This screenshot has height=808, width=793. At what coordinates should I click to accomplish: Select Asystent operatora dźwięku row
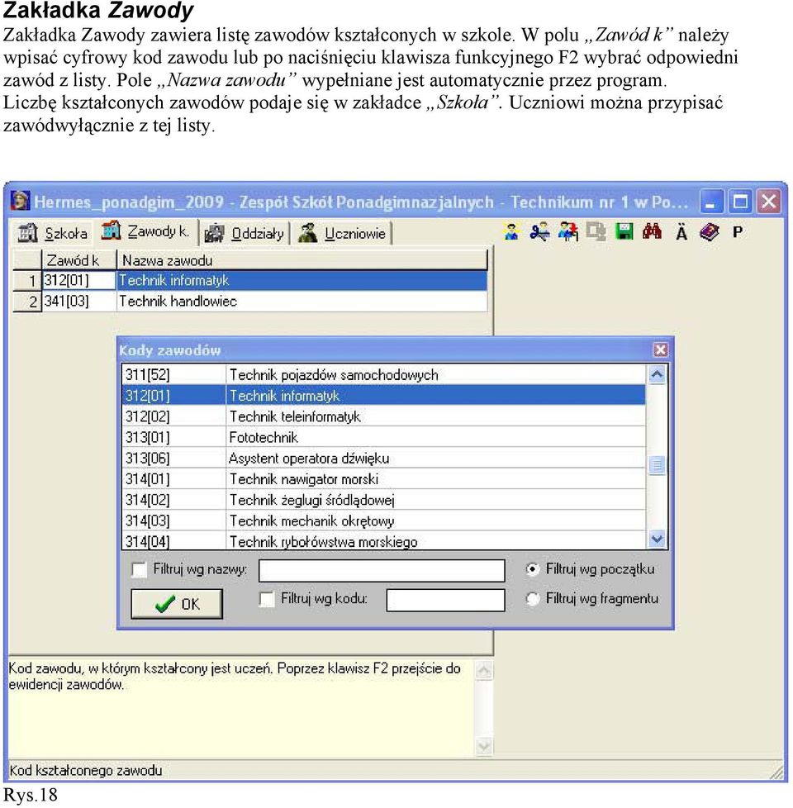click(435, 458)
